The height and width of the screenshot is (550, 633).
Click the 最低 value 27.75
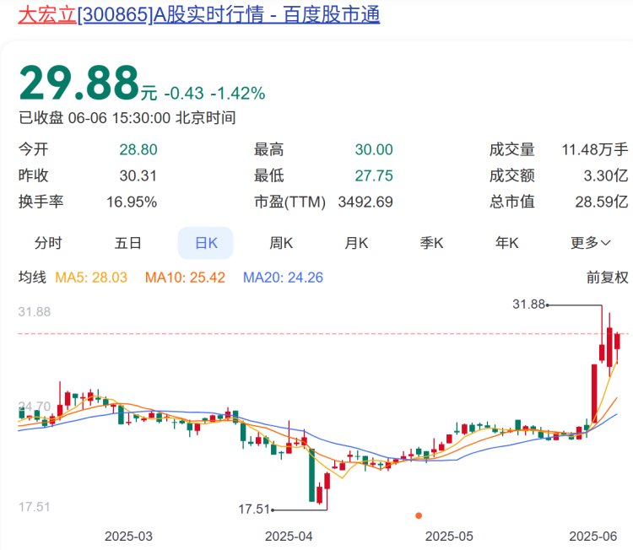point(374,176)
